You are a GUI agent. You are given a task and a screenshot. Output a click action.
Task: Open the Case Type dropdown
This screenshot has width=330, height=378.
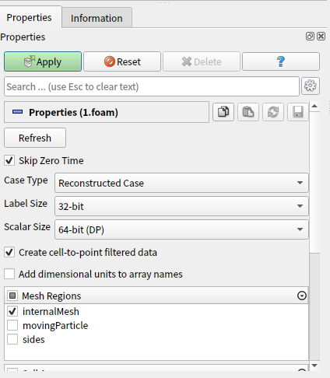[x=181, y=183]
